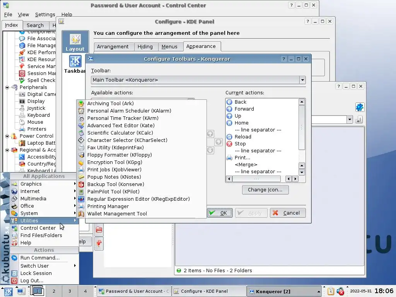Open the Settings menu in Control Center

click(45, 15)
